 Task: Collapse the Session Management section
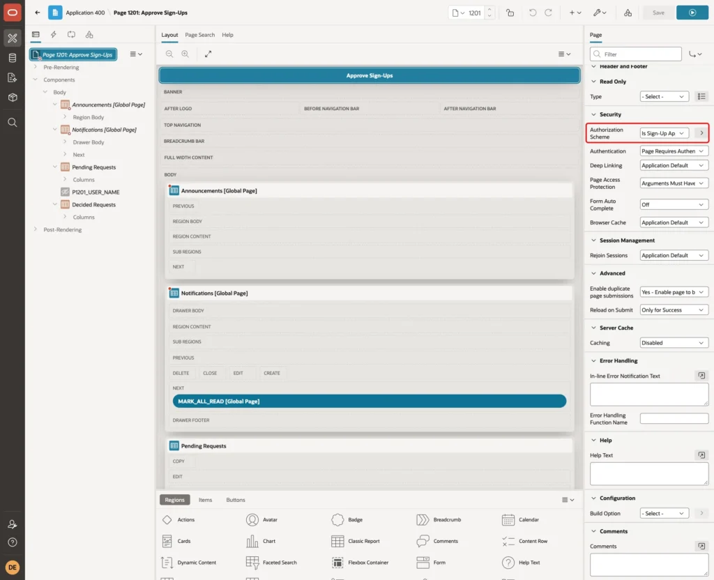point(593,241)
